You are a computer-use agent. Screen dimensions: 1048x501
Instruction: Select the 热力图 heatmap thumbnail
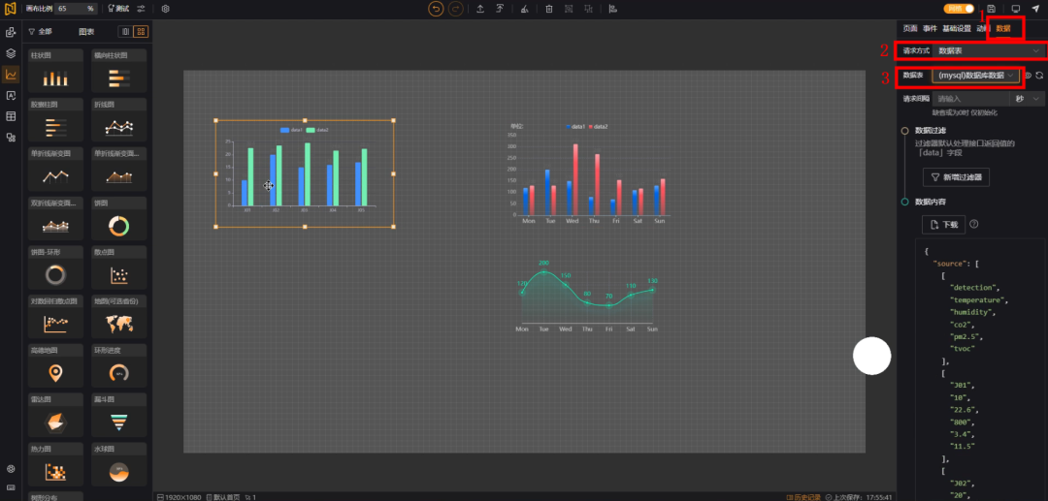55,464
